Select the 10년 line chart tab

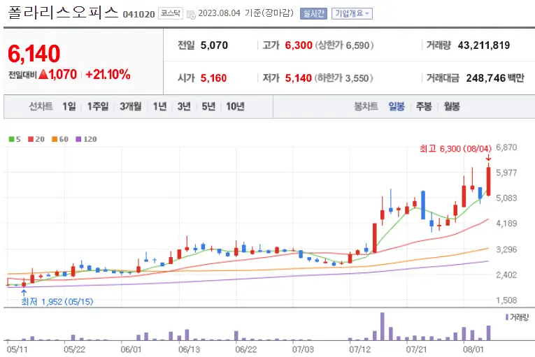pyautogui.click(x=236, y=106)
